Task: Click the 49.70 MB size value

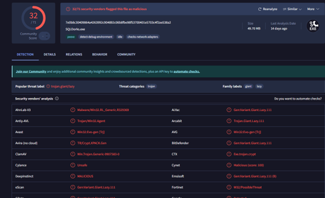Action: coord(254,28)
